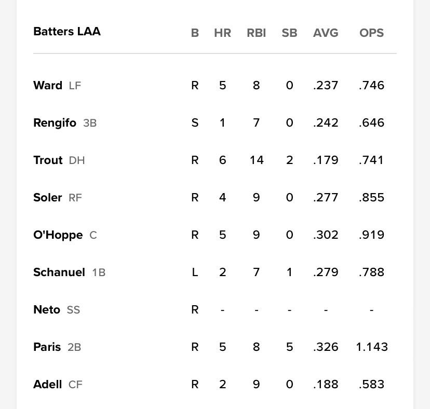Click the HR column header
Viewport: 430px width, 409px height.
pos(222,33)
